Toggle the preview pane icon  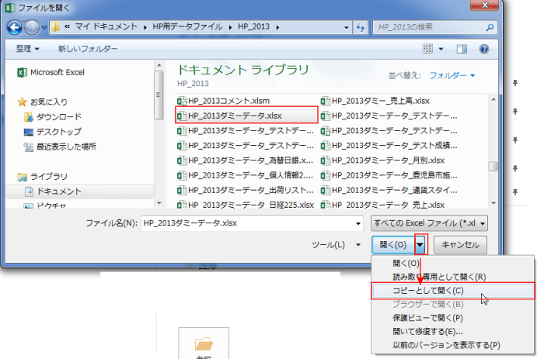pos(462,49)
